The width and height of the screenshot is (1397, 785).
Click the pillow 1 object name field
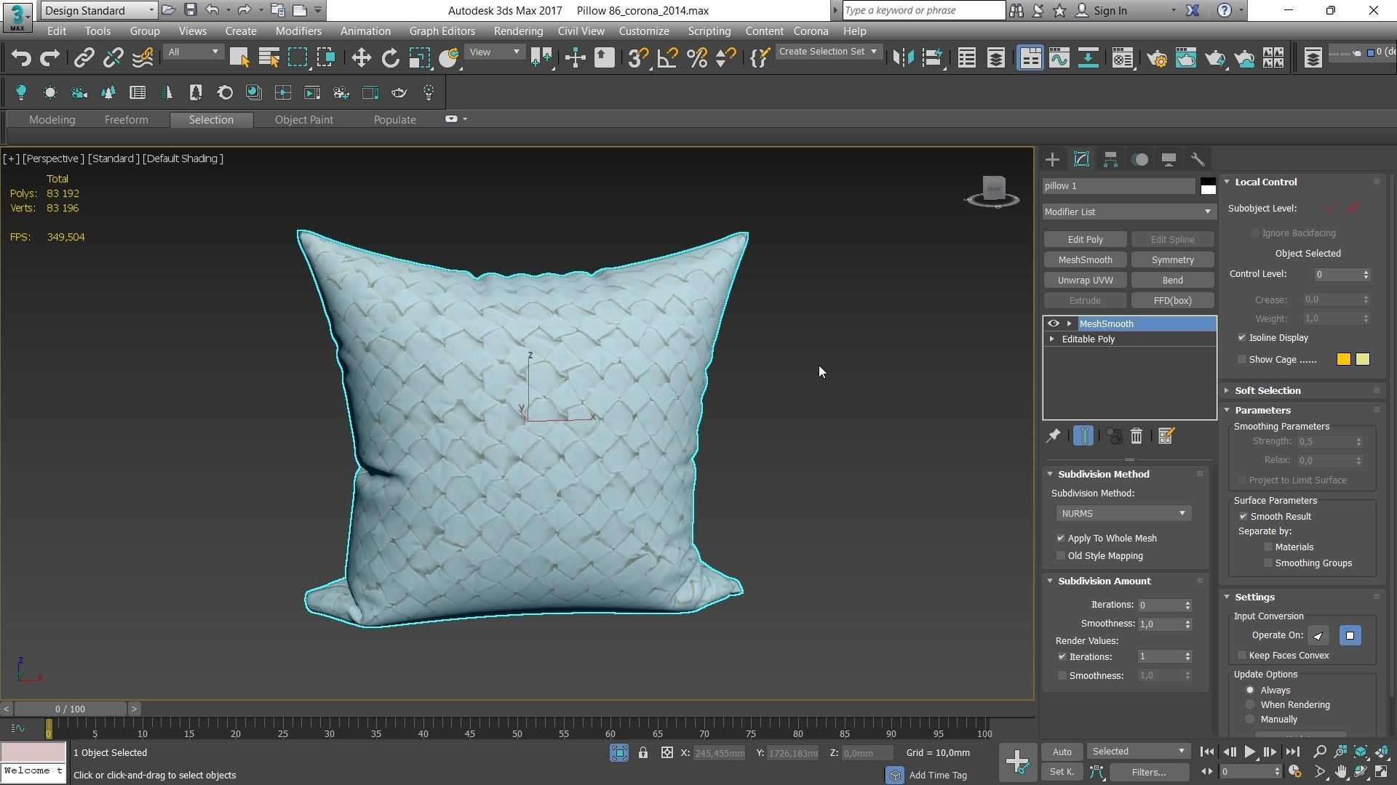[1118, 186]
